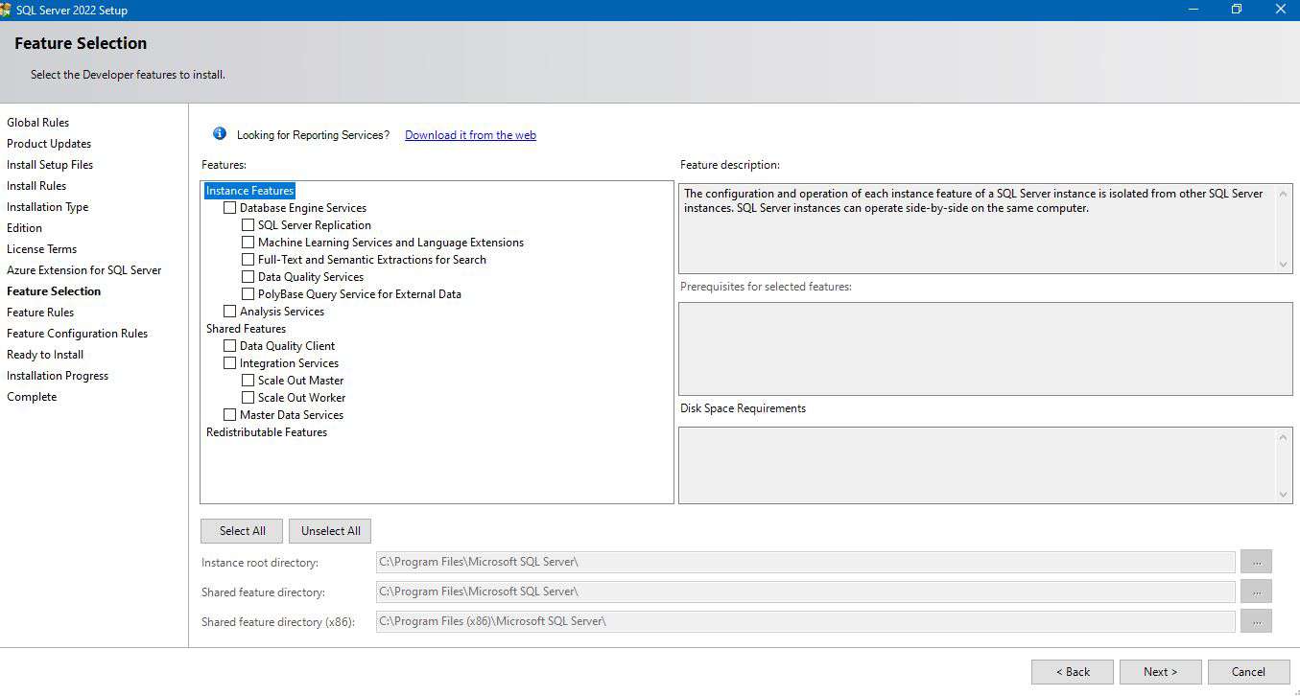
Task: Browse for Shared feature directory (x86)
Action: pos(1256,621)
